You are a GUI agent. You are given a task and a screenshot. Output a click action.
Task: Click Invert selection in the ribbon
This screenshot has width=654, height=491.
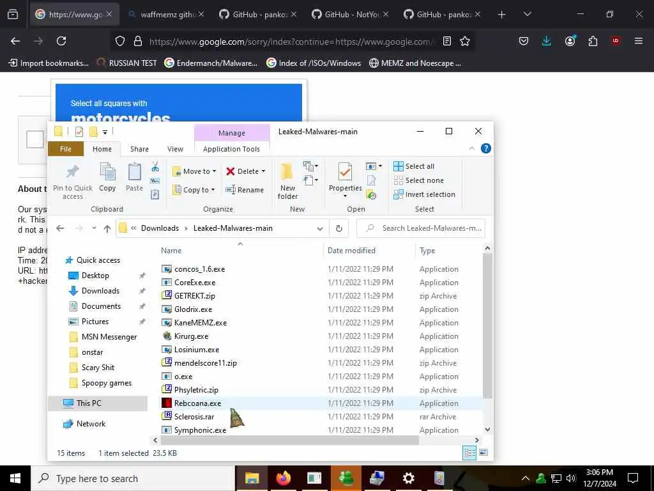click(x=424, y=194)
